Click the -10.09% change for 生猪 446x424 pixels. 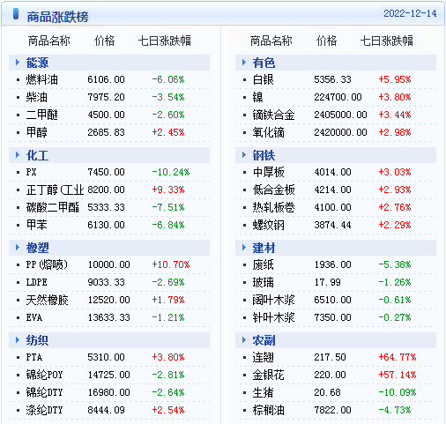tap(398, 392)
